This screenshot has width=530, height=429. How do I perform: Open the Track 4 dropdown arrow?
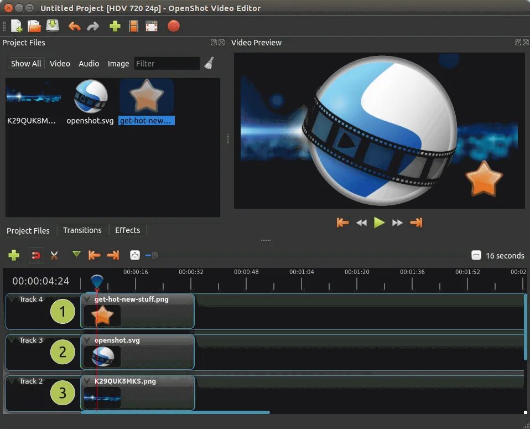click(x=13, y=299)
